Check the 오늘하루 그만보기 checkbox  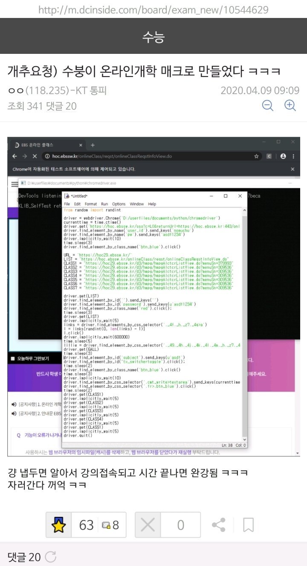[12, 358]
